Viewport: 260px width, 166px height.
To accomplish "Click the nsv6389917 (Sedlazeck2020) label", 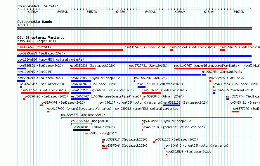I will click(125, 139).
